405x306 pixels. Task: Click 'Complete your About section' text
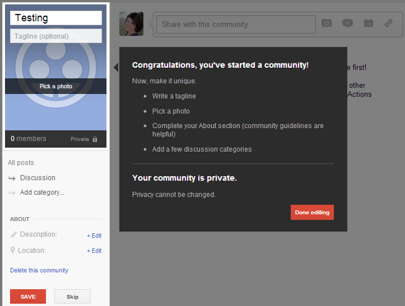(x=237, y=129)
